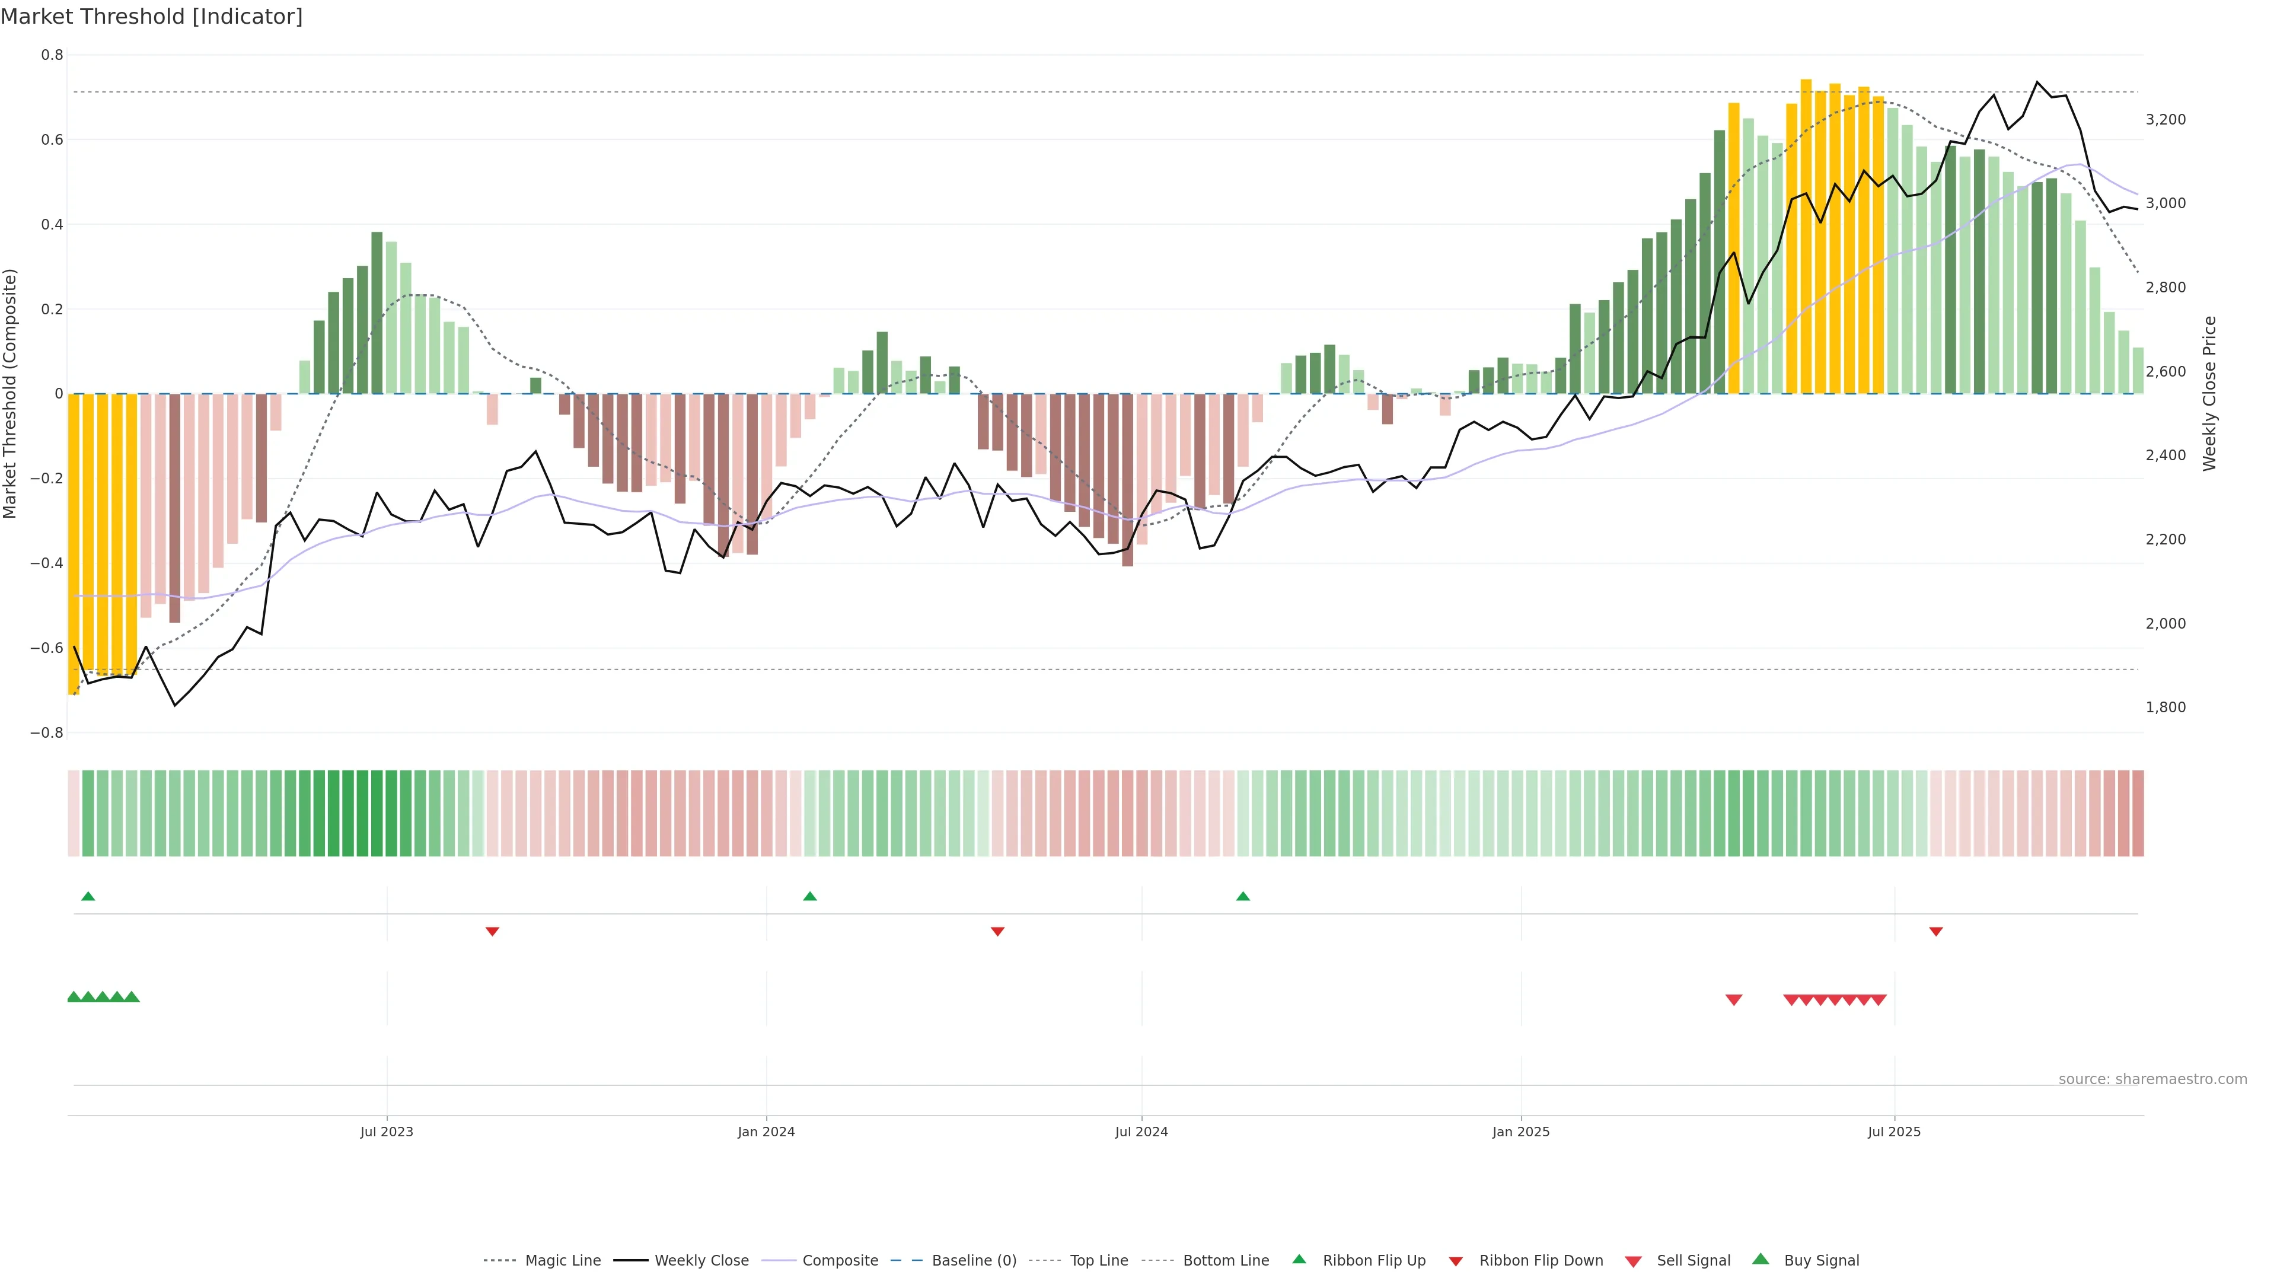Click the Sell Signal legend icon
2277x1281 pixels.
tap(1634, 1261)
